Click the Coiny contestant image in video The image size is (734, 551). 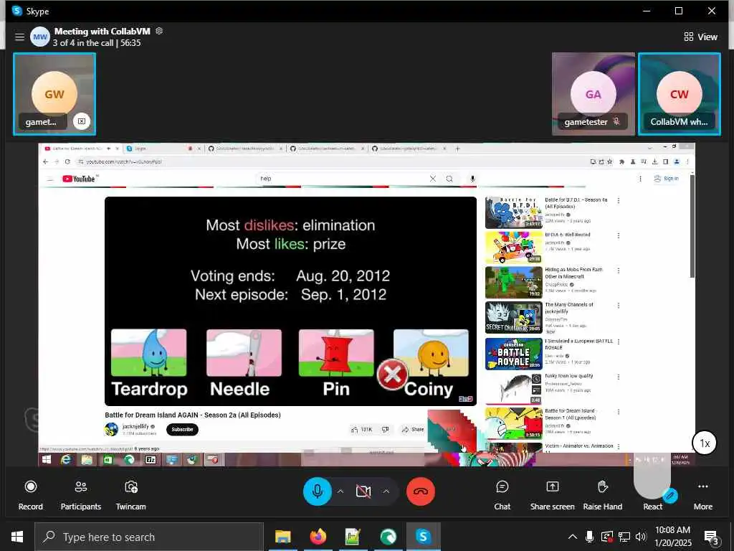[431, 352]
